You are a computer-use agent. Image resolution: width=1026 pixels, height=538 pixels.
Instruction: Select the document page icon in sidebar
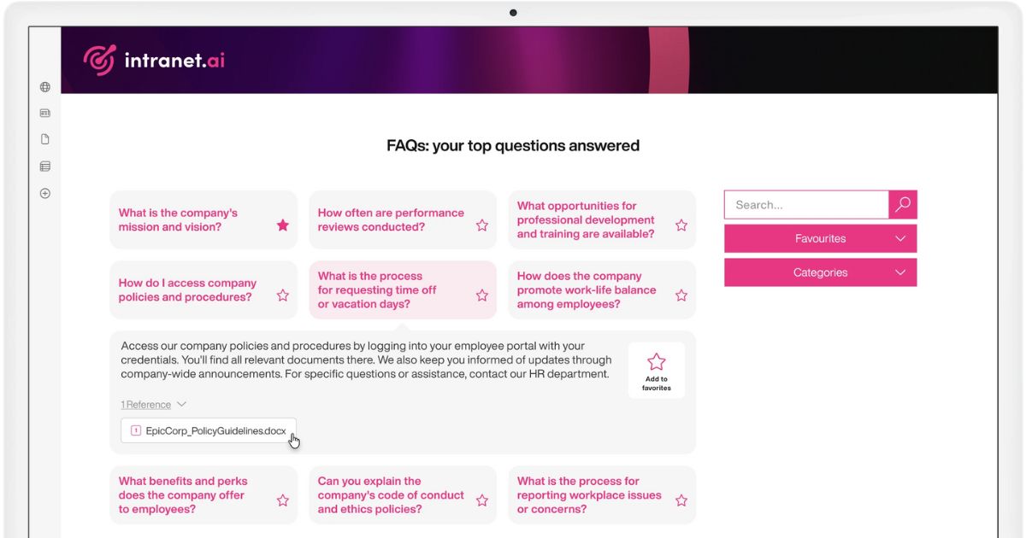click(x=45, y=139)
